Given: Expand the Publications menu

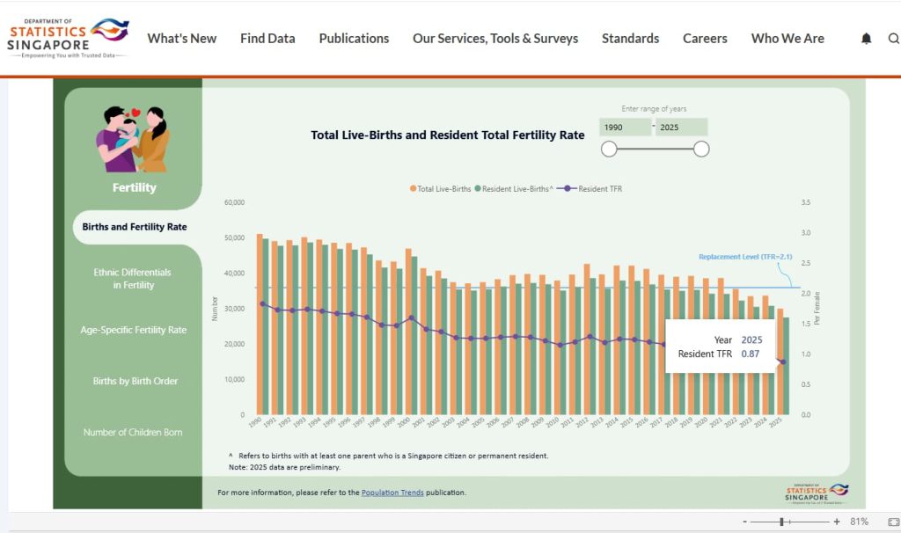Looking at the screenshot, I should (354, 39).
